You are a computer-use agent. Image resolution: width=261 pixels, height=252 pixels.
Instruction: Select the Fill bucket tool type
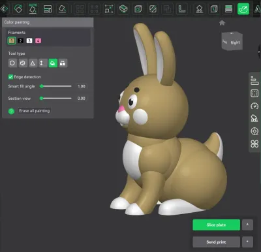[53, 63]
